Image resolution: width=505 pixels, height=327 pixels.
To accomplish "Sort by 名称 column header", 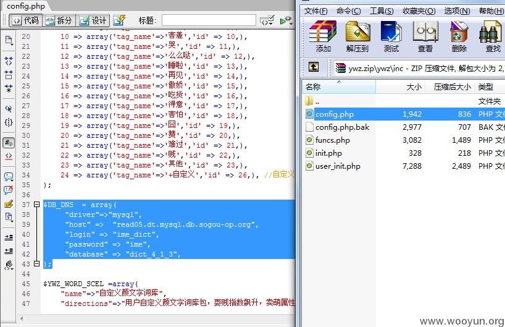I will 339,87.
